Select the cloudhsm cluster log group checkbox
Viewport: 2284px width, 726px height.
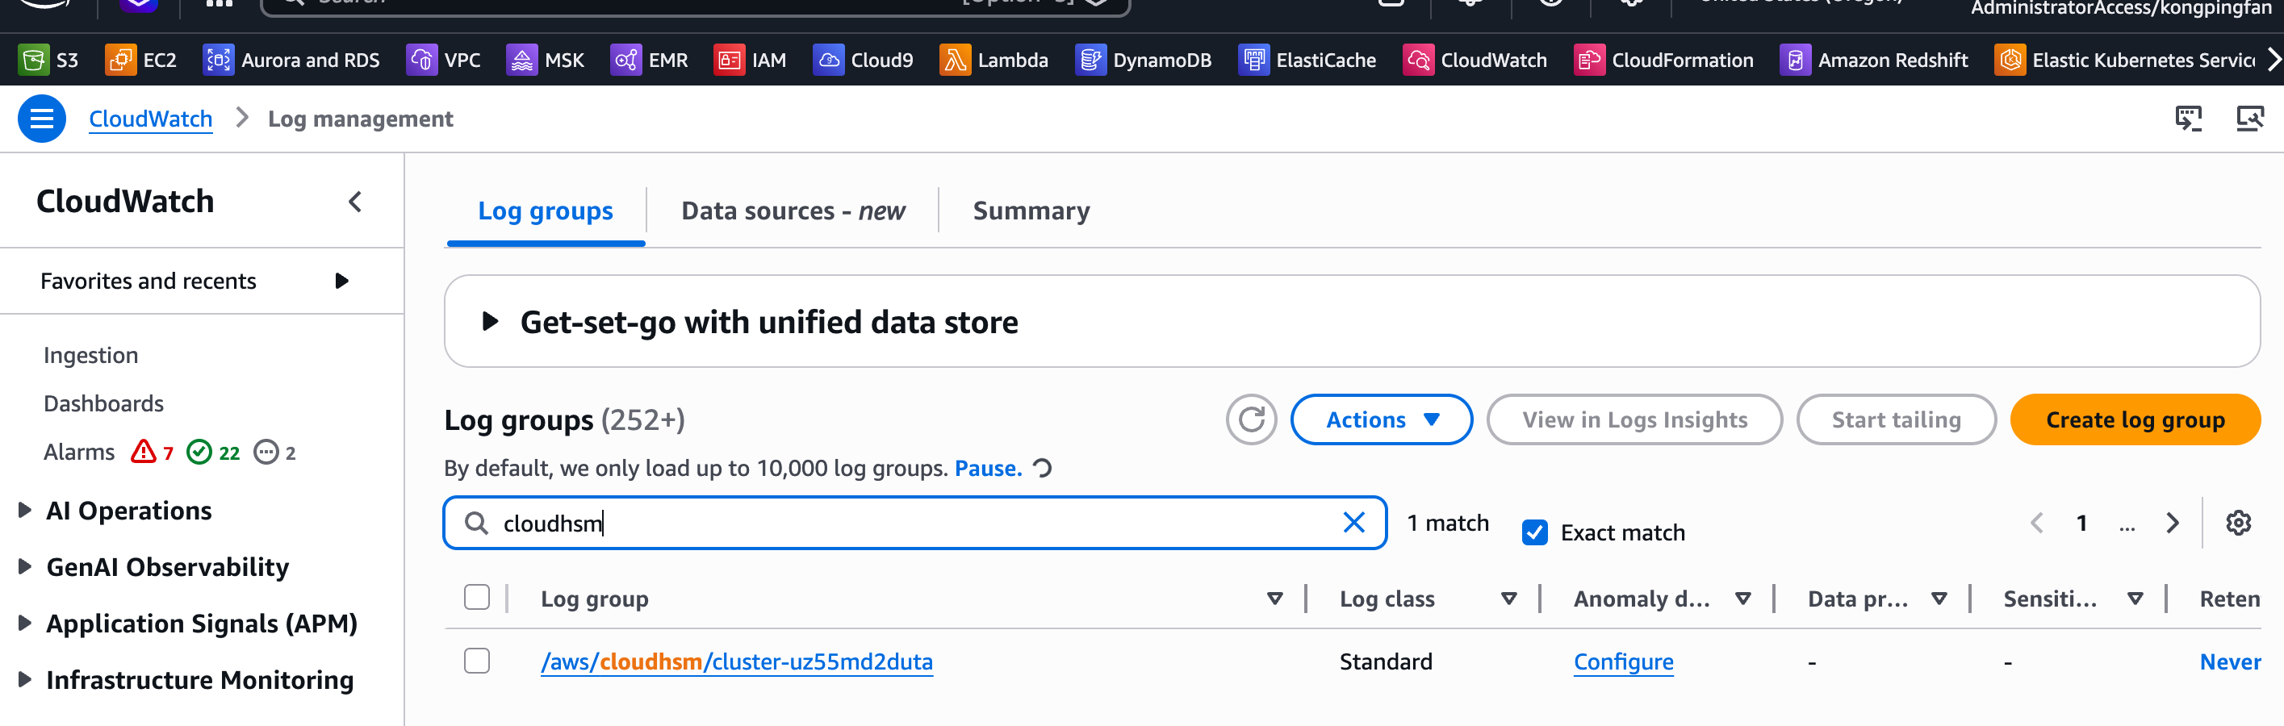pyautogui.click(x=477, y=661)
